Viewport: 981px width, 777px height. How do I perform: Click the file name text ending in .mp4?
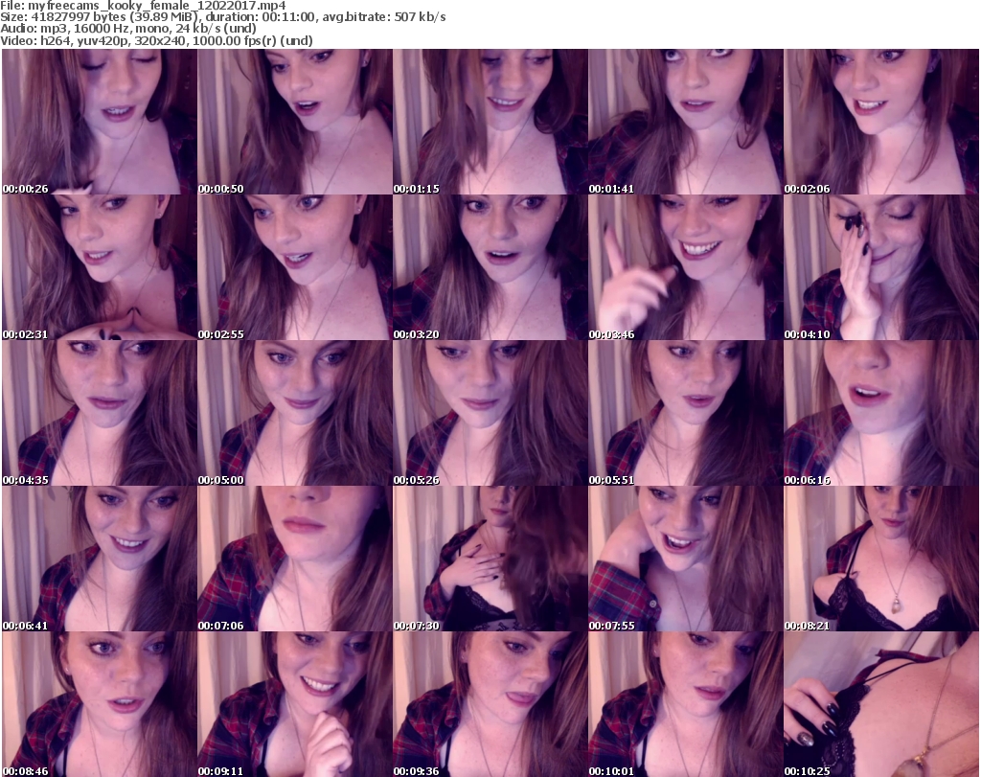157,6
